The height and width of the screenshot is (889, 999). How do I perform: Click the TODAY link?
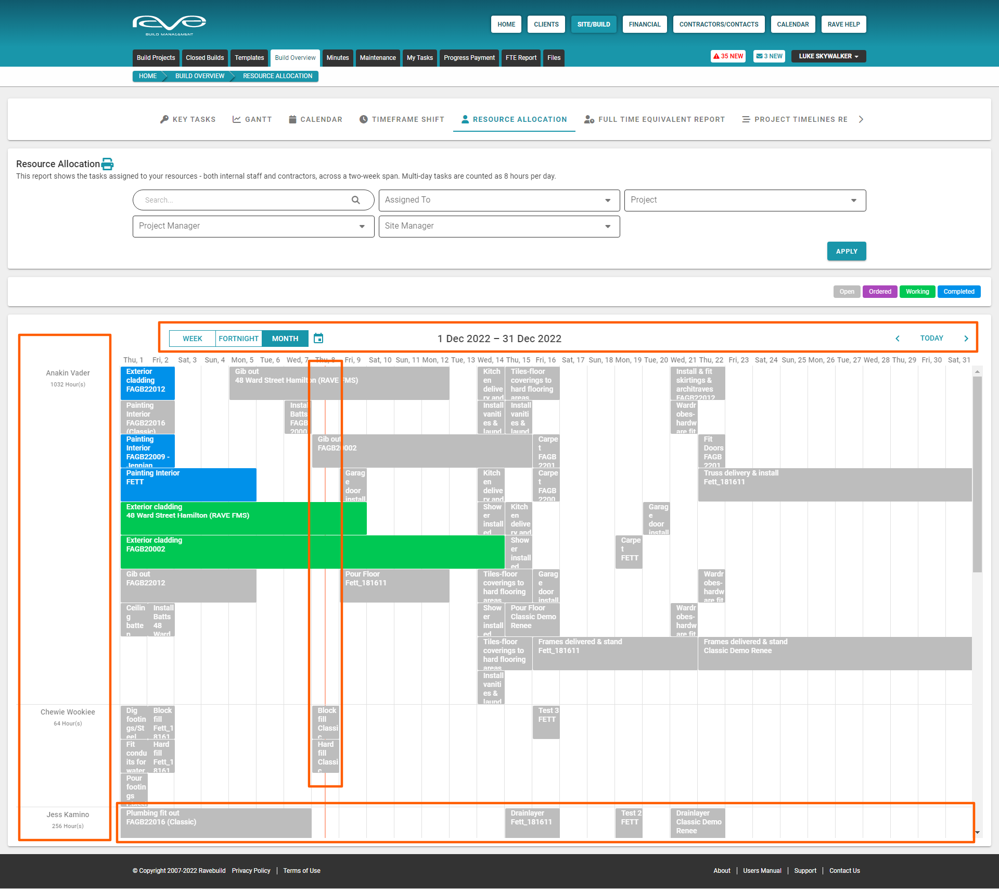pyautogui.click(x=931, y=339)
